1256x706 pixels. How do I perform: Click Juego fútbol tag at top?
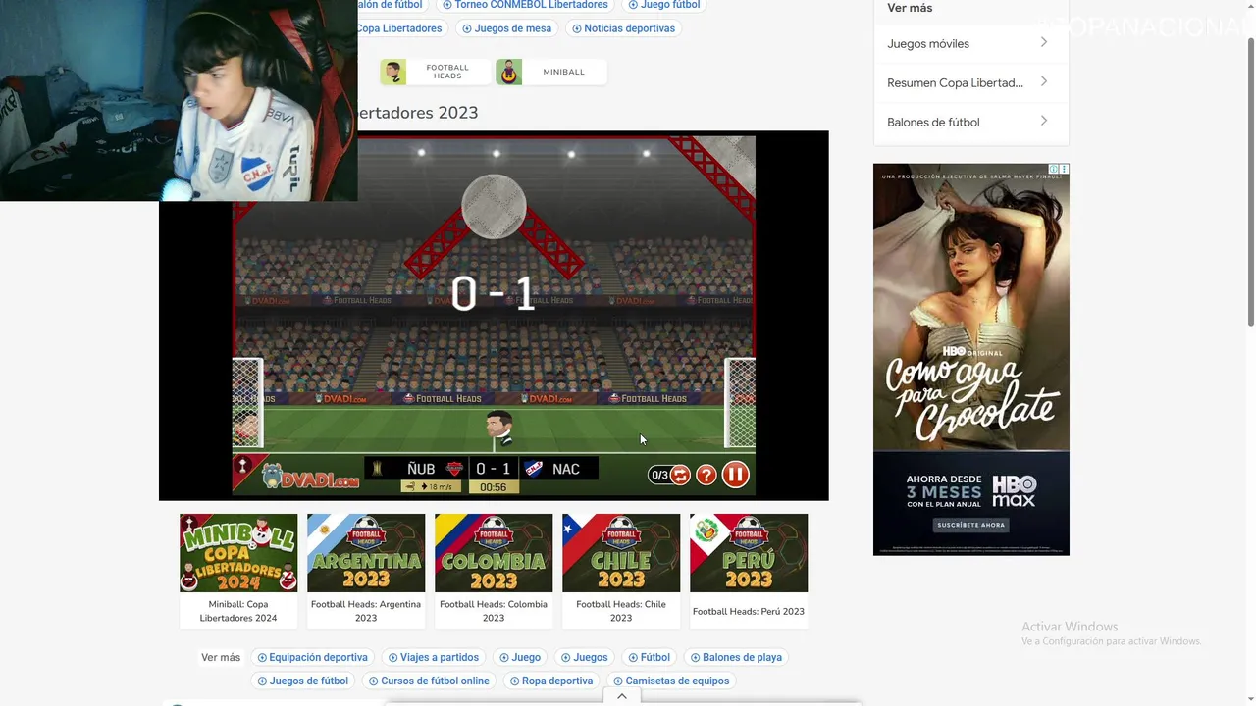point(664,5)
